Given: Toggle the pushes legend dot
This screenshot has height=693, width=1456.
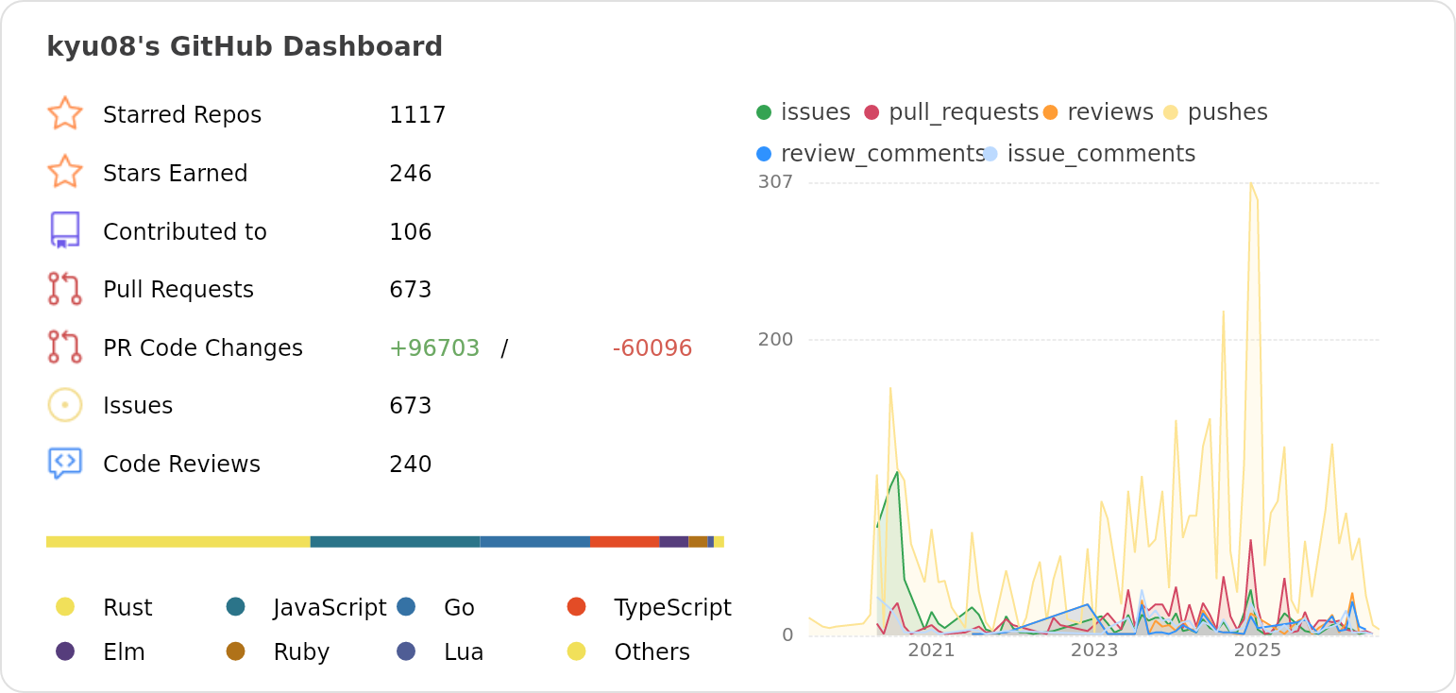Looking at the screenshot, I should [1171, 112].
